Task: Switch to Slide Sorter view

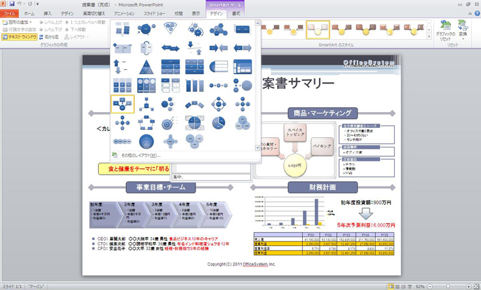Action: pos(397,286)
